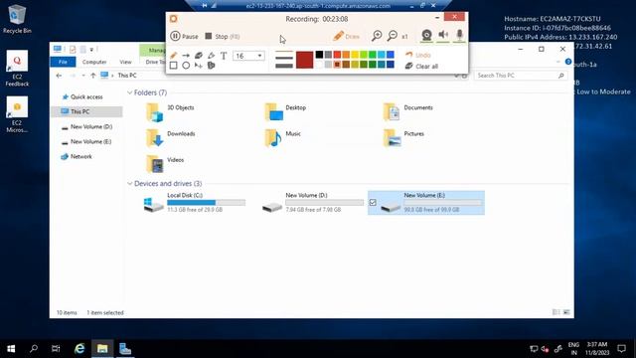Screen dimensions: 636x358
Task: Collapse the Folders (7) group
Action: click(x=130, y=92)
